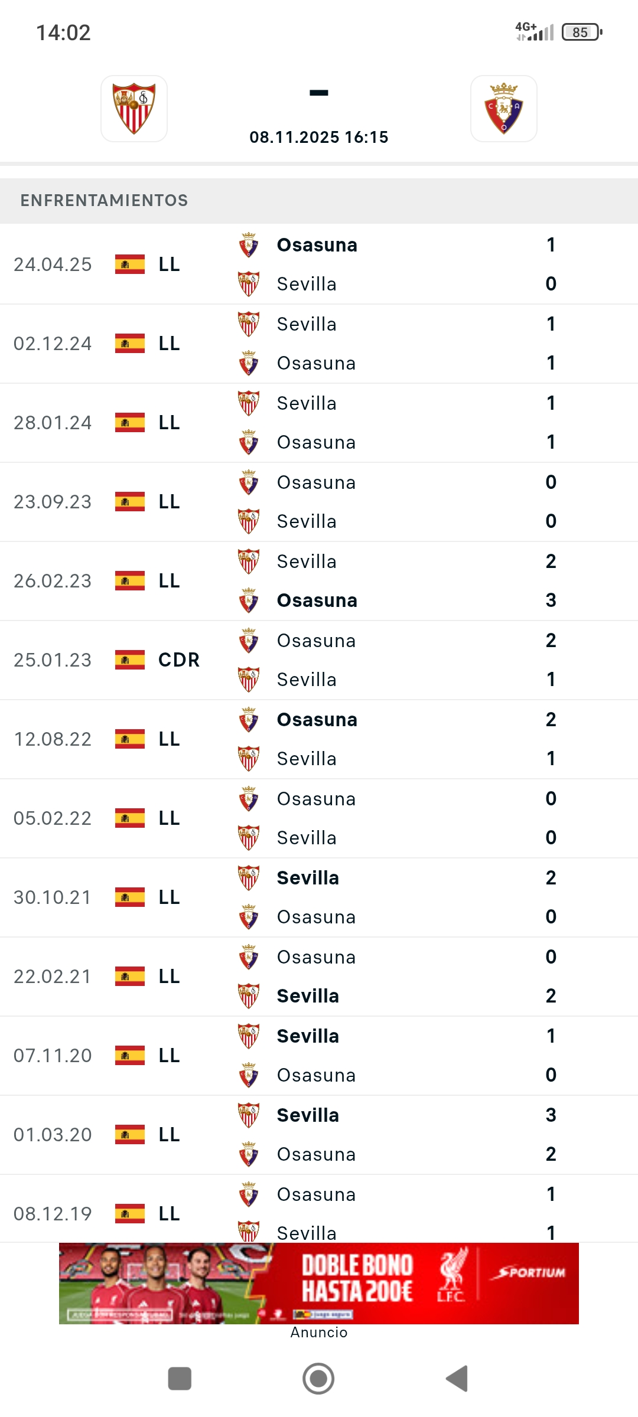Image resolution: width=638 pixels, height=1417 pixels.
Task: Tap the battery indicator in status bar
Action: (581, 32)
